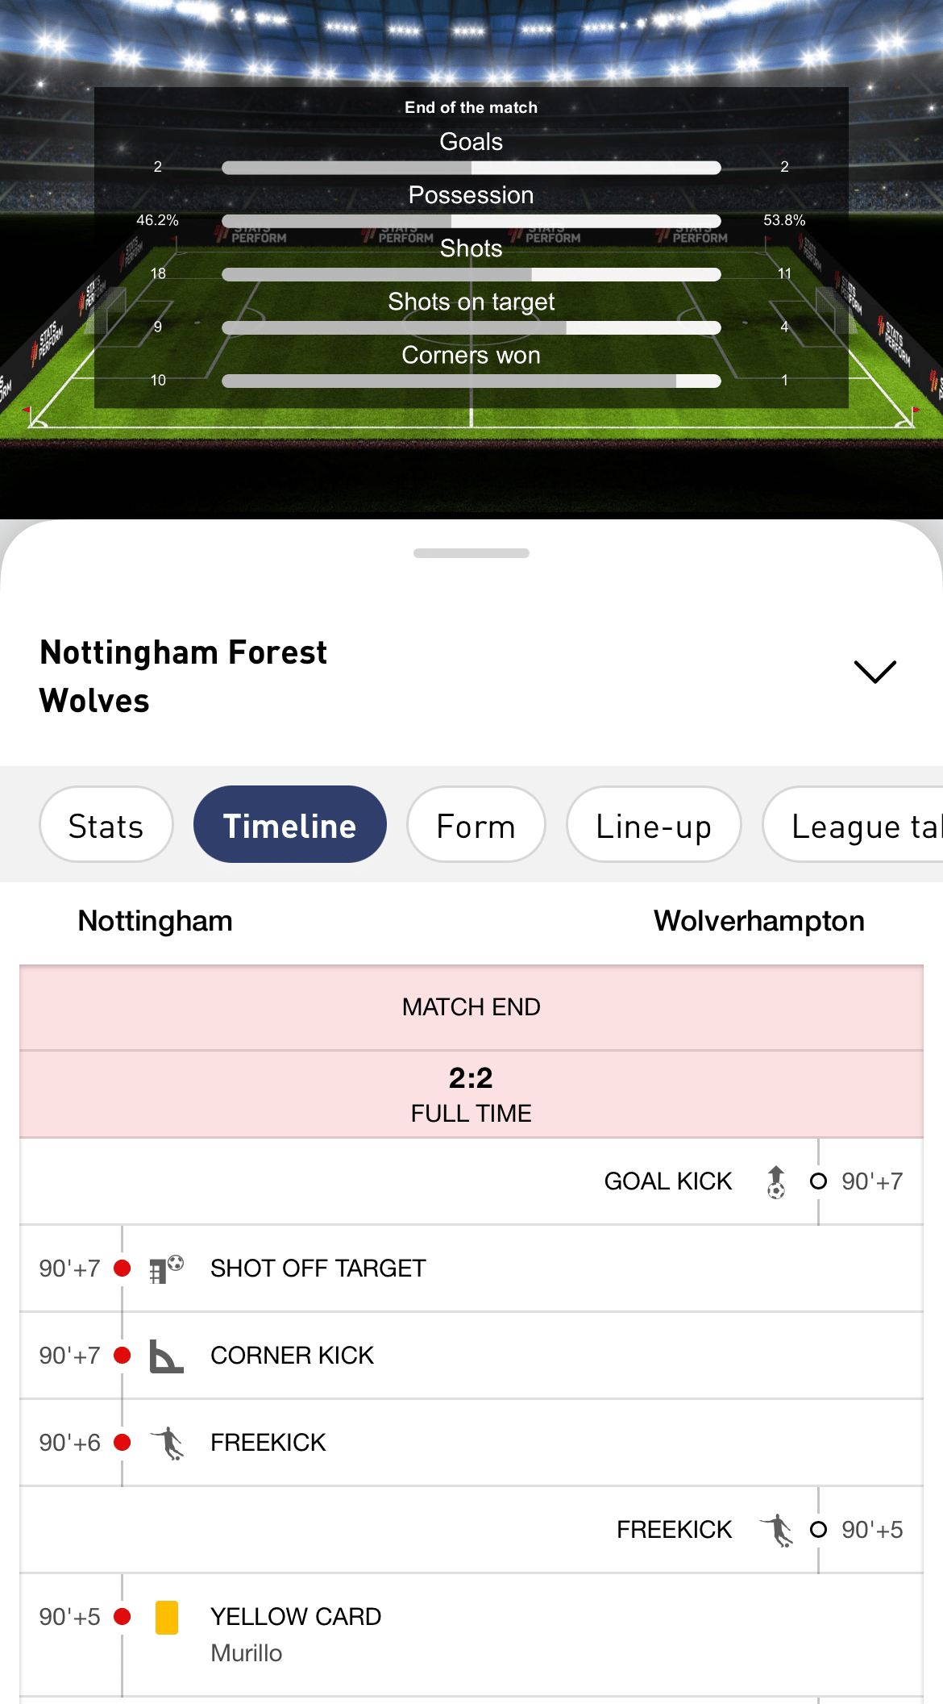Click the 2:2 FULL TIME score row
This screenshot has height=1704, width=943.
coord(471,1094)
